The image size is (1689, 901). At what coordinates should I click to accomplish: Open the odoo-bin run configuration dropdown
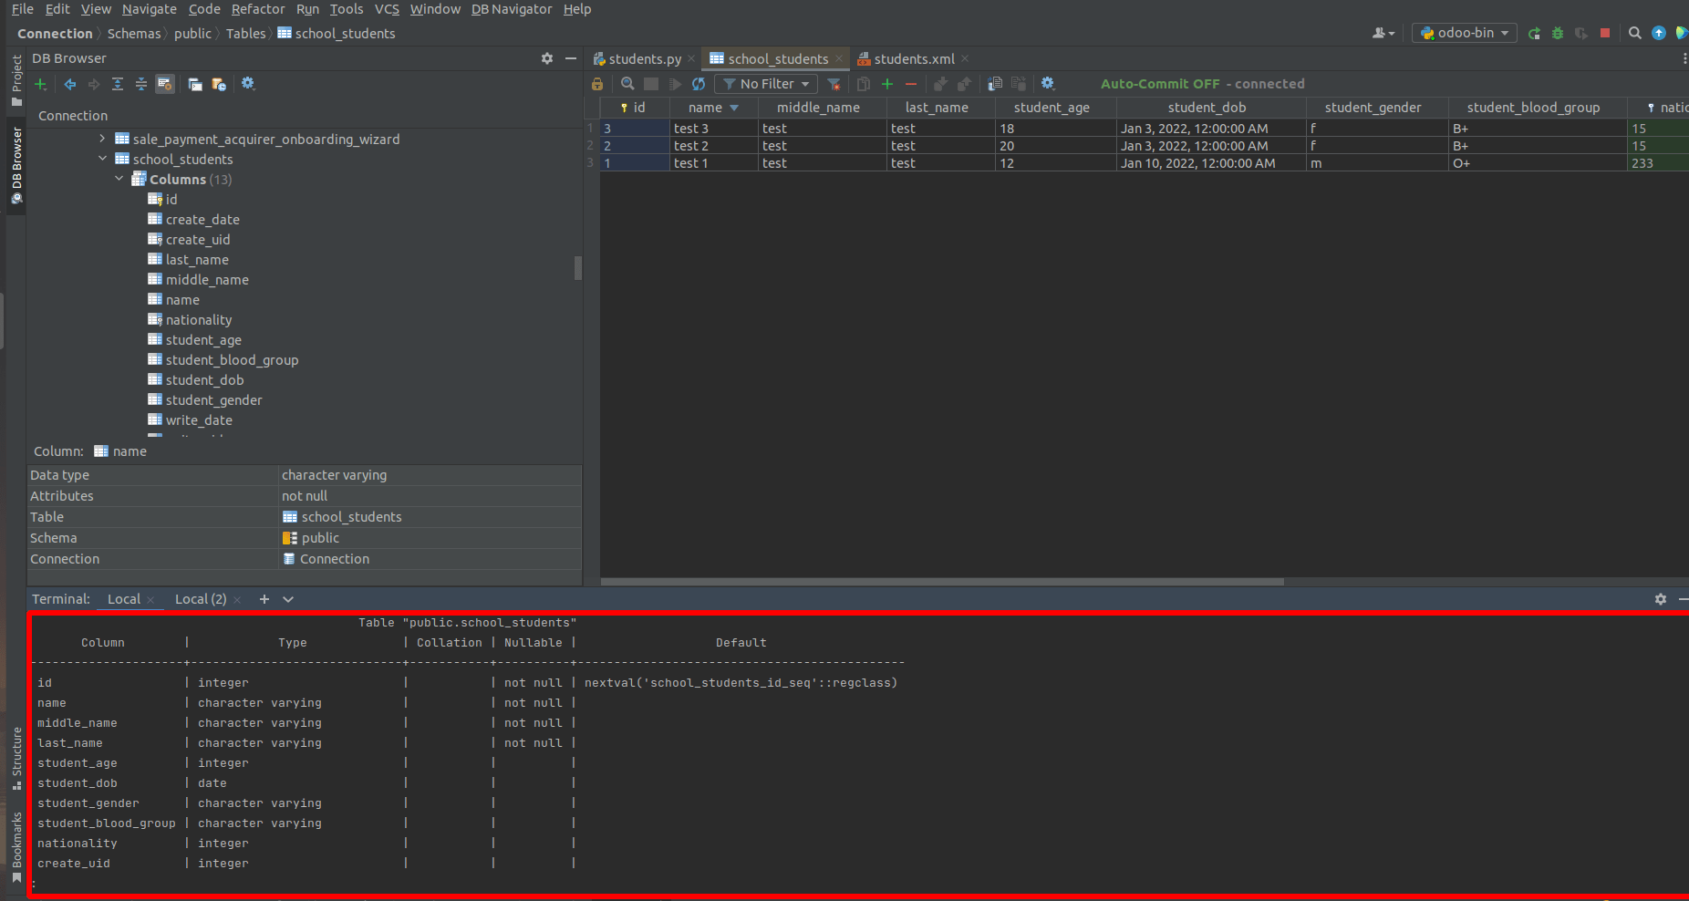point(1465,33)
